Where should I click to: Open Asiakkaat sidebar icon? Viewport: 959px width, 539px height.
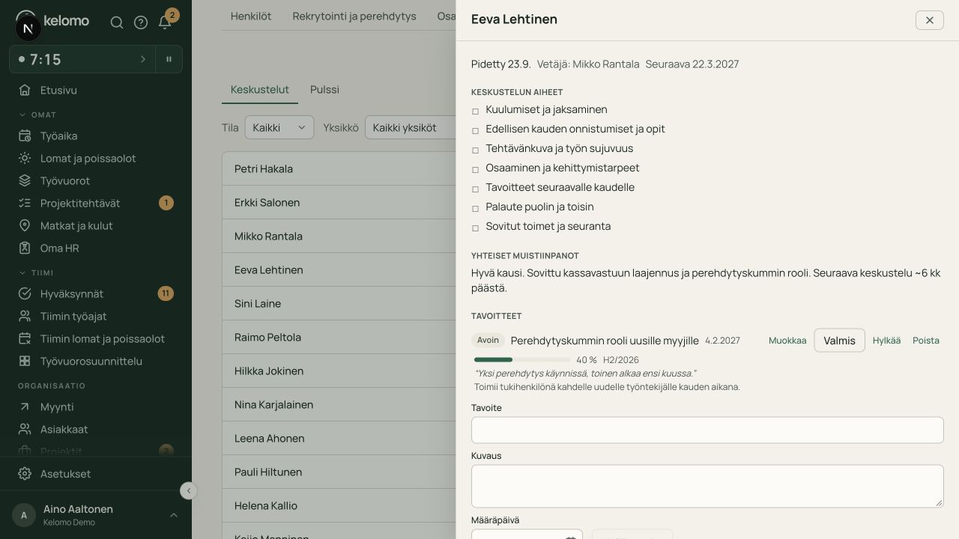pyautogui.click(x=25, y=429)
